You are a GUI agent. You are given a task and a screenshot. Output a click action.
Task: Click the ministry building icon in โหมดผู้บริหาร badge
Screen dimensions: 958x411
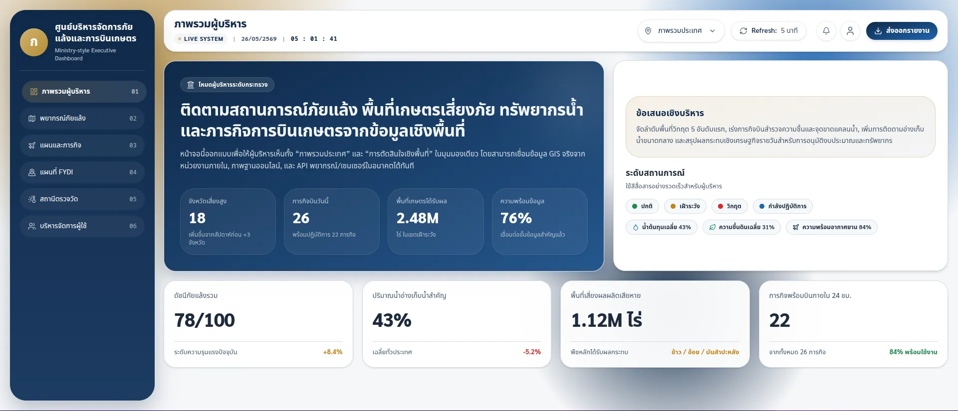pyautogui.click(x=191, y=85)
